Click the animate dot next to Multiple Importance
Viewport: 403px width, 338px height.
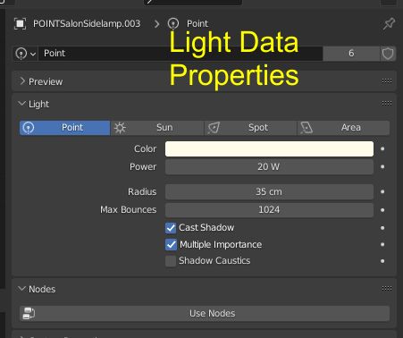coord(382,245)
